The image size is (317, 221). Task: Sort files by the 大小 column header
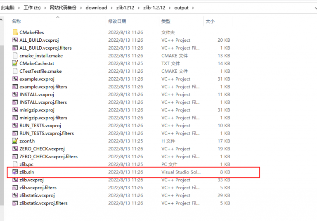pos(210,21)
